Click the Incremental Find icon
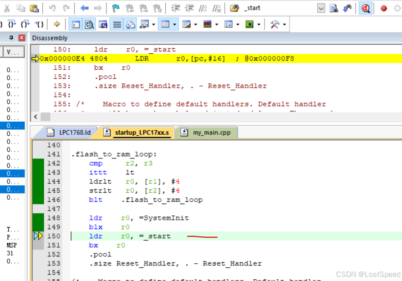 coord(347,9)
